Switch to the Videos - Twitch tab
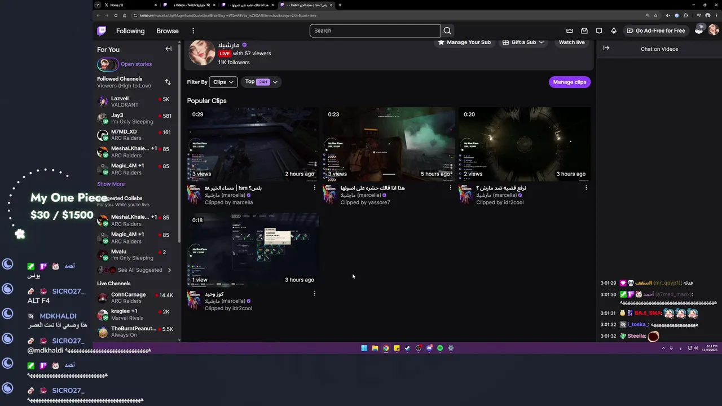This screenshot has height=406, width=722. [x=189, y=5]
